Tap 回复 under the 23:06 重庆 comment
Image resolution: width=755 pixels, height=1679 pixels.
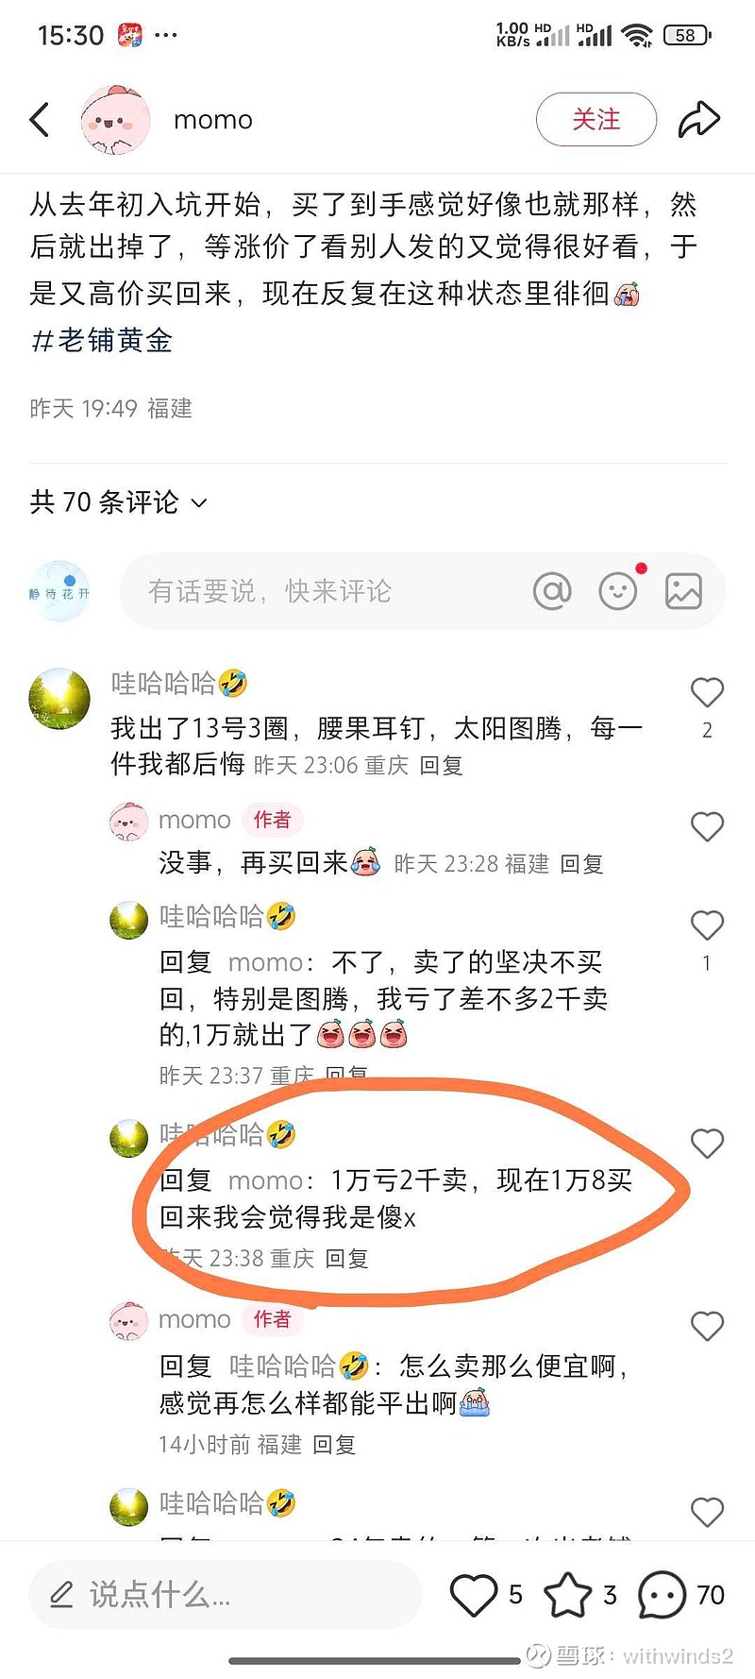(x=441, y=766)
